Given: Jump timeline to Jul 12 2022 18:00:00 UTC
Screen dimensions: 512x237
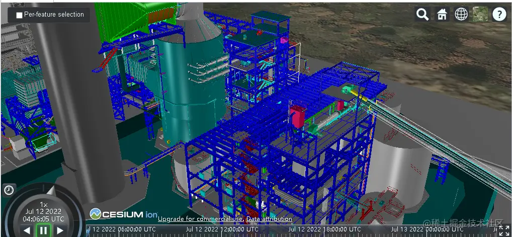Looking at the screenshot, I should coord(324,229).
